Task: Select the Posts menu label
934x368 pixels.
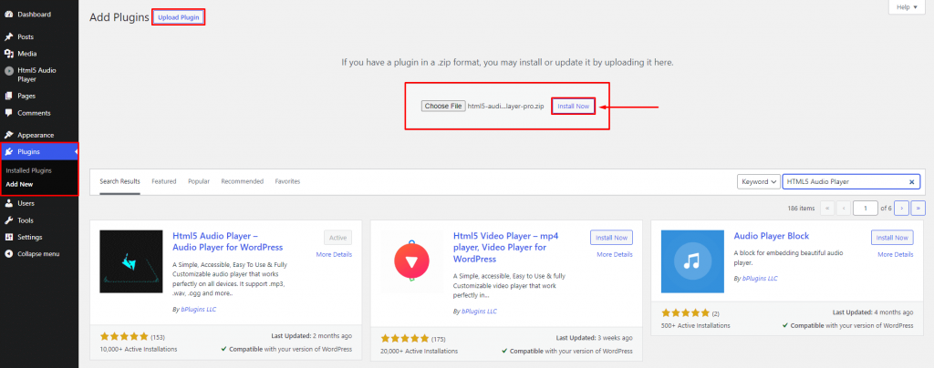Action: [26, 36]
